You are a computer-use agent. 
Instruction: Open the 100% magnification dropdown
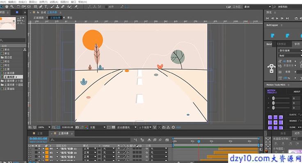coord(44,127)
